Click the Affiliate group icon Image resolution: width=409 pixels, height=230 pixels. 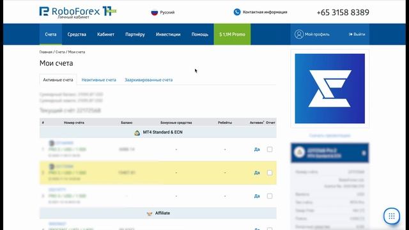point(150,213)
